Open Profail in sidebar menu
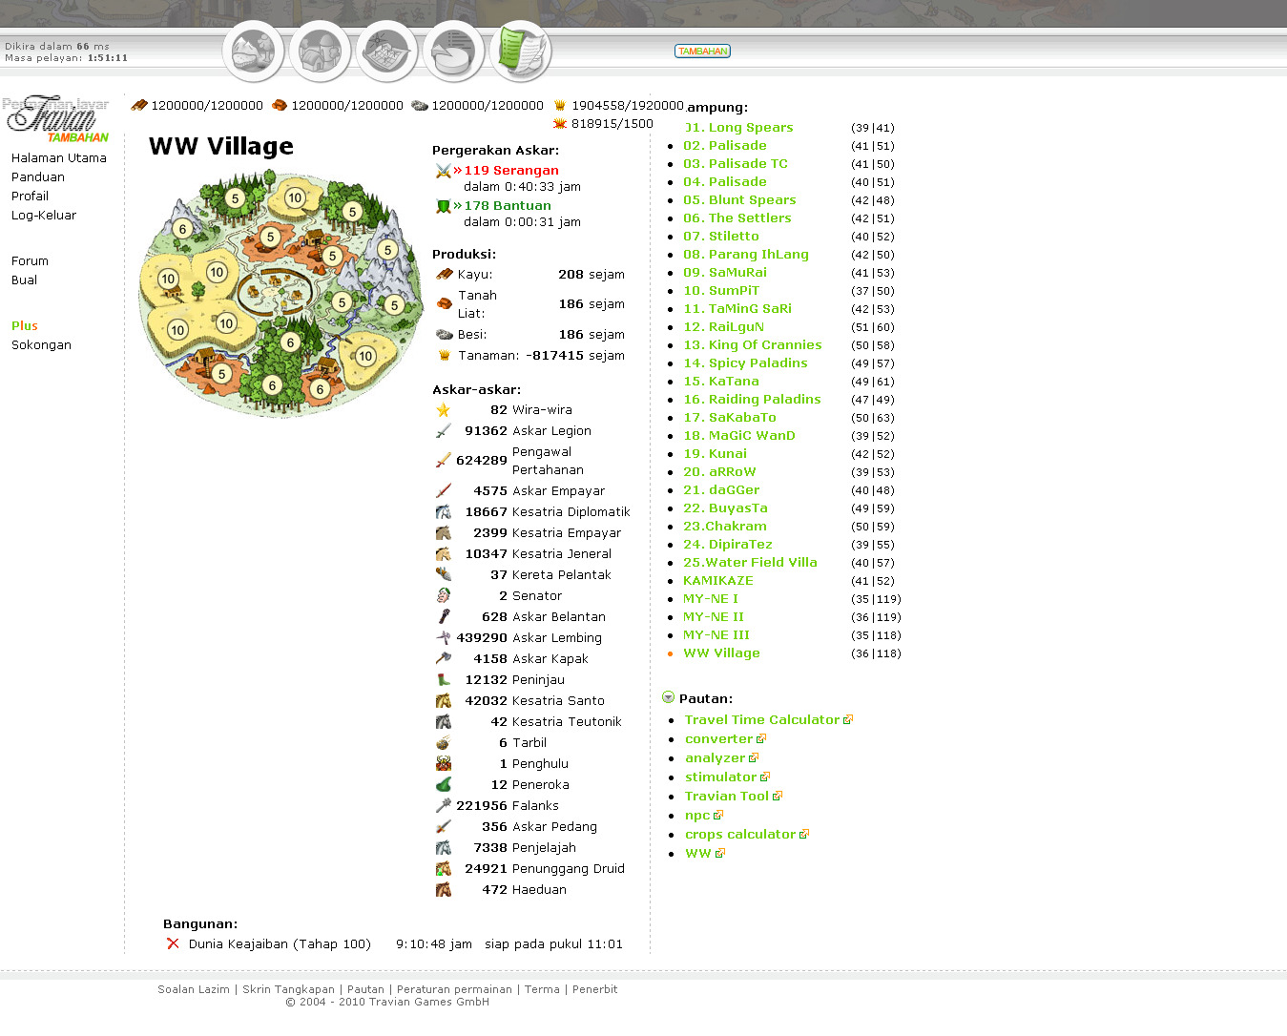The image size is (1287, 1036). 30,197
